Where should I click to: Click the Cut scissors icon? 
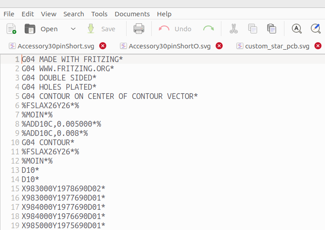click(x=234, y=29)
